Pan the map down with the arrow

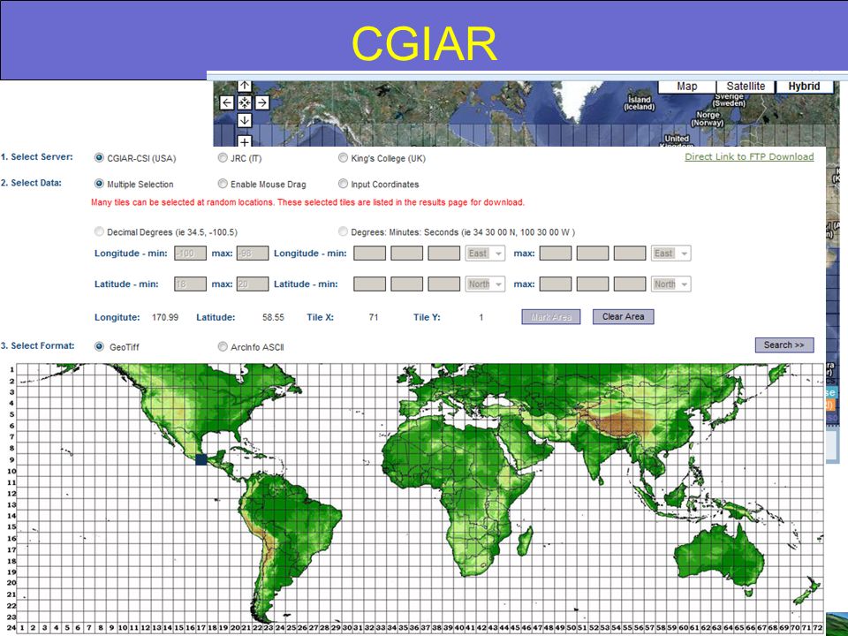pyautogui.click(x=245, y=120)
